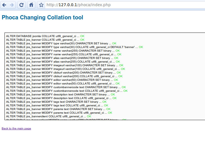The width and height of the screenshot is (205, 142).
Task: Click the name varchar(255) COLLATE line
Action: [x=64, y=54]
